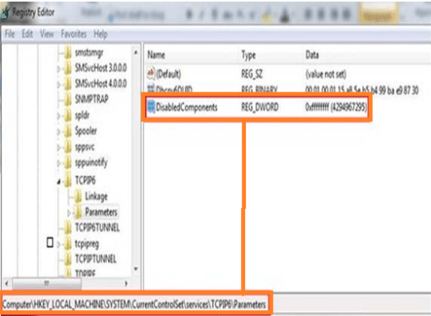Select the DisabledComponents value name
431x316 pixels.
[187, 107]
